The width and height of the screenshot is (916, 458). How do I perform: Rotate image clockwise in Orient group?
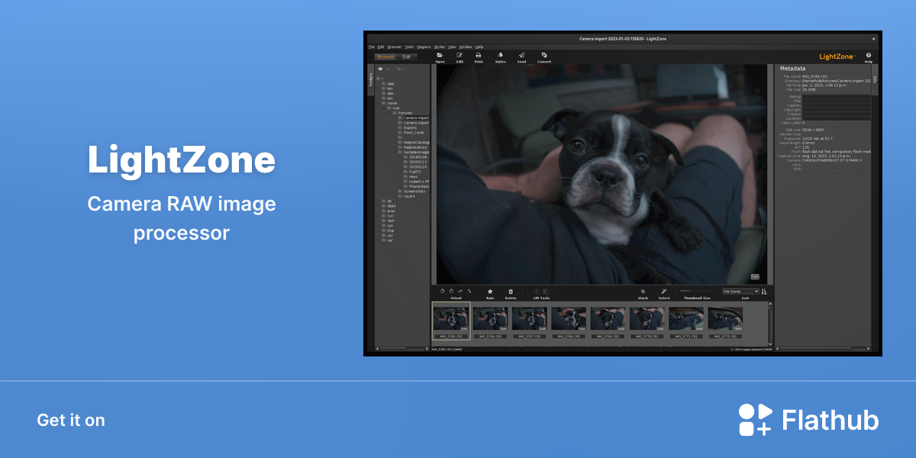click(451, 291)
